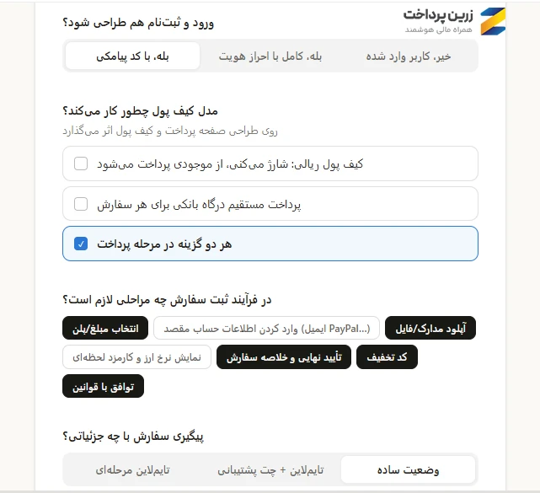Click the Zarinpal logo icon
Image resolution: width=540 pixels, height=493 pixels.
click(x=493, y=21)
